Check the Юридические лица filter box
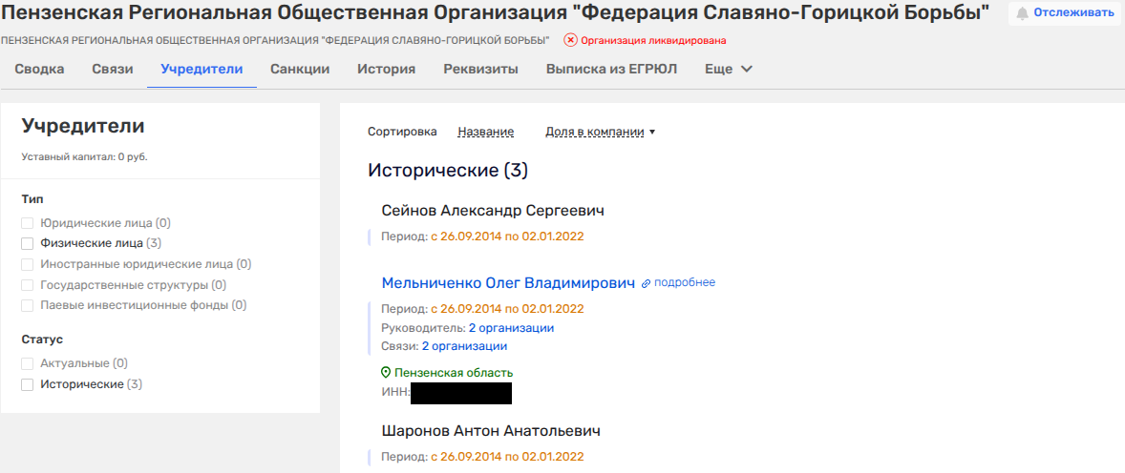Image resolution: width=1125 pixels, height=473 pixels. pyautogui.click(x=28, y=223)
